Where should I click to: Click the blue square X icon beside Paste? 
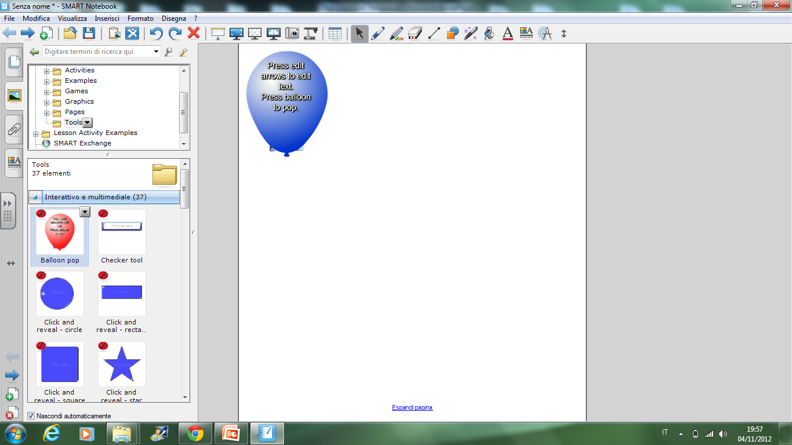click(x=133, y=33)
